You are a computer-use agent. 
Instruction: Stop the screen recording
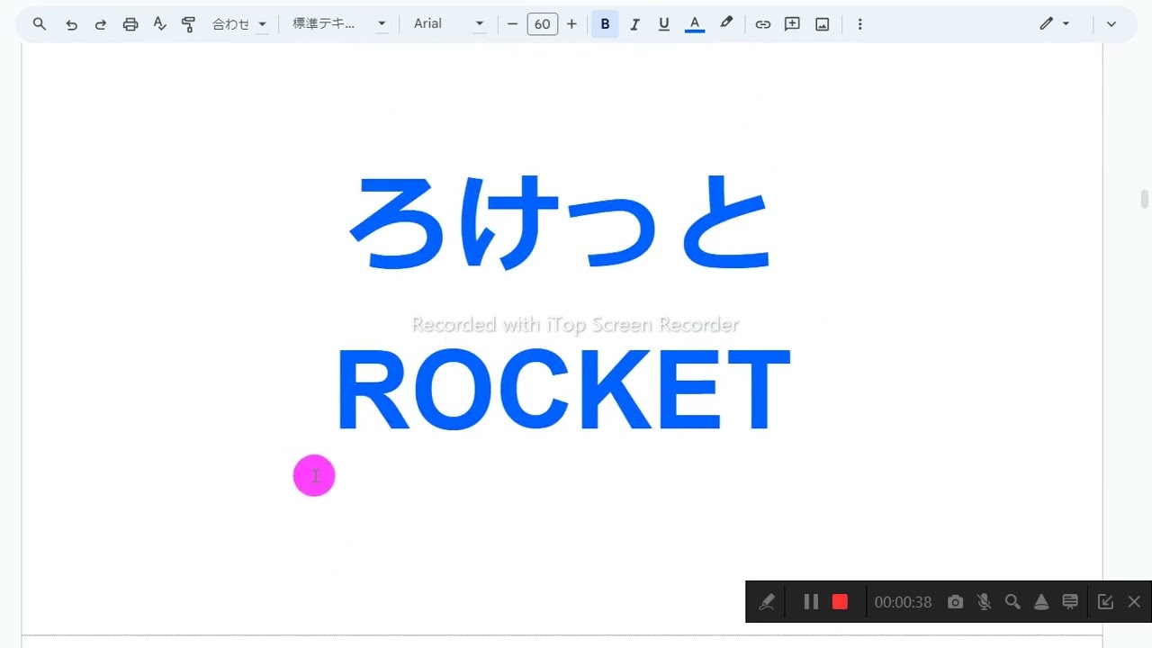[840, 602]
